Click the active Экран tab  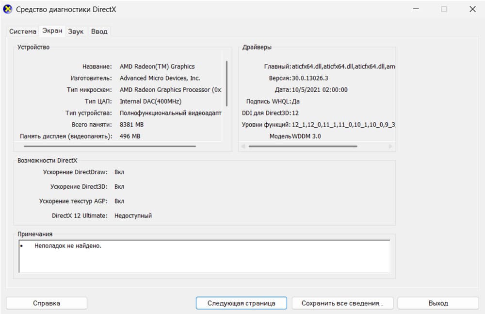pyautogui.click(x=52, y=31)
